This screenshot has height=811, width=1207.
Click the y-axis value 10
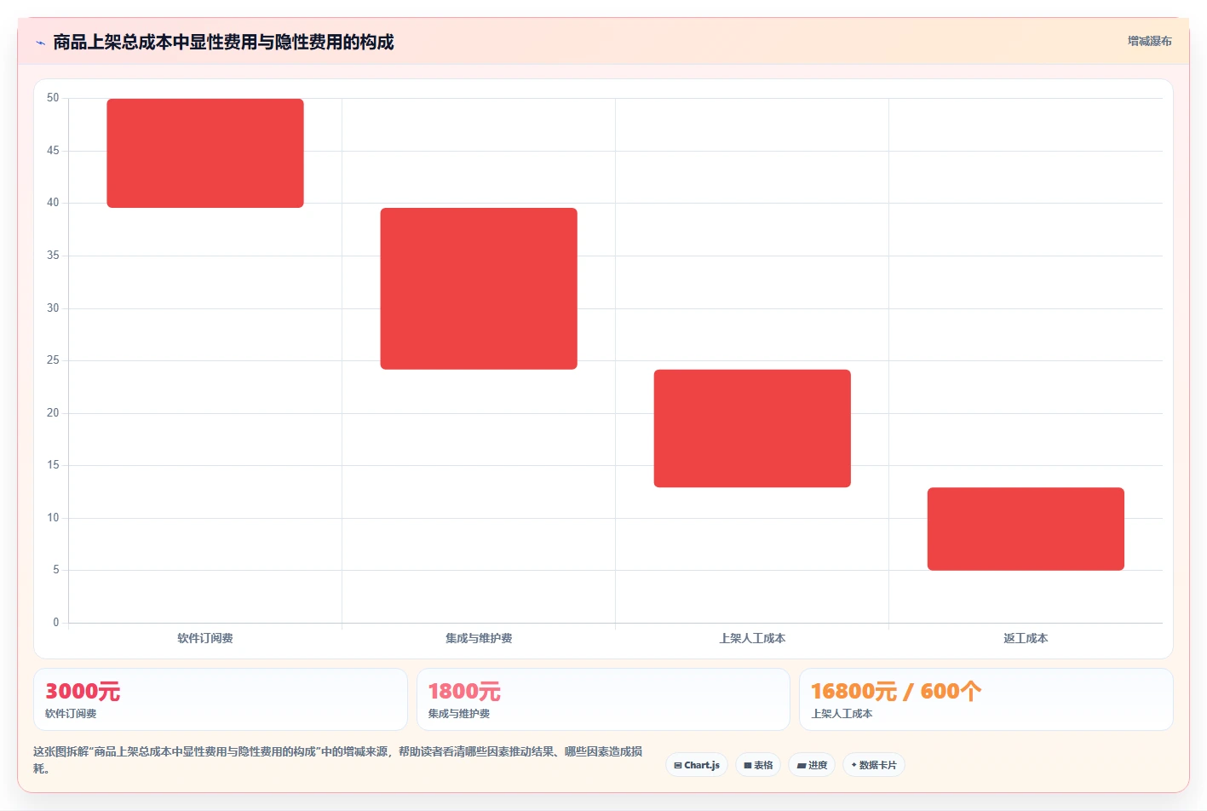point(53,518)
